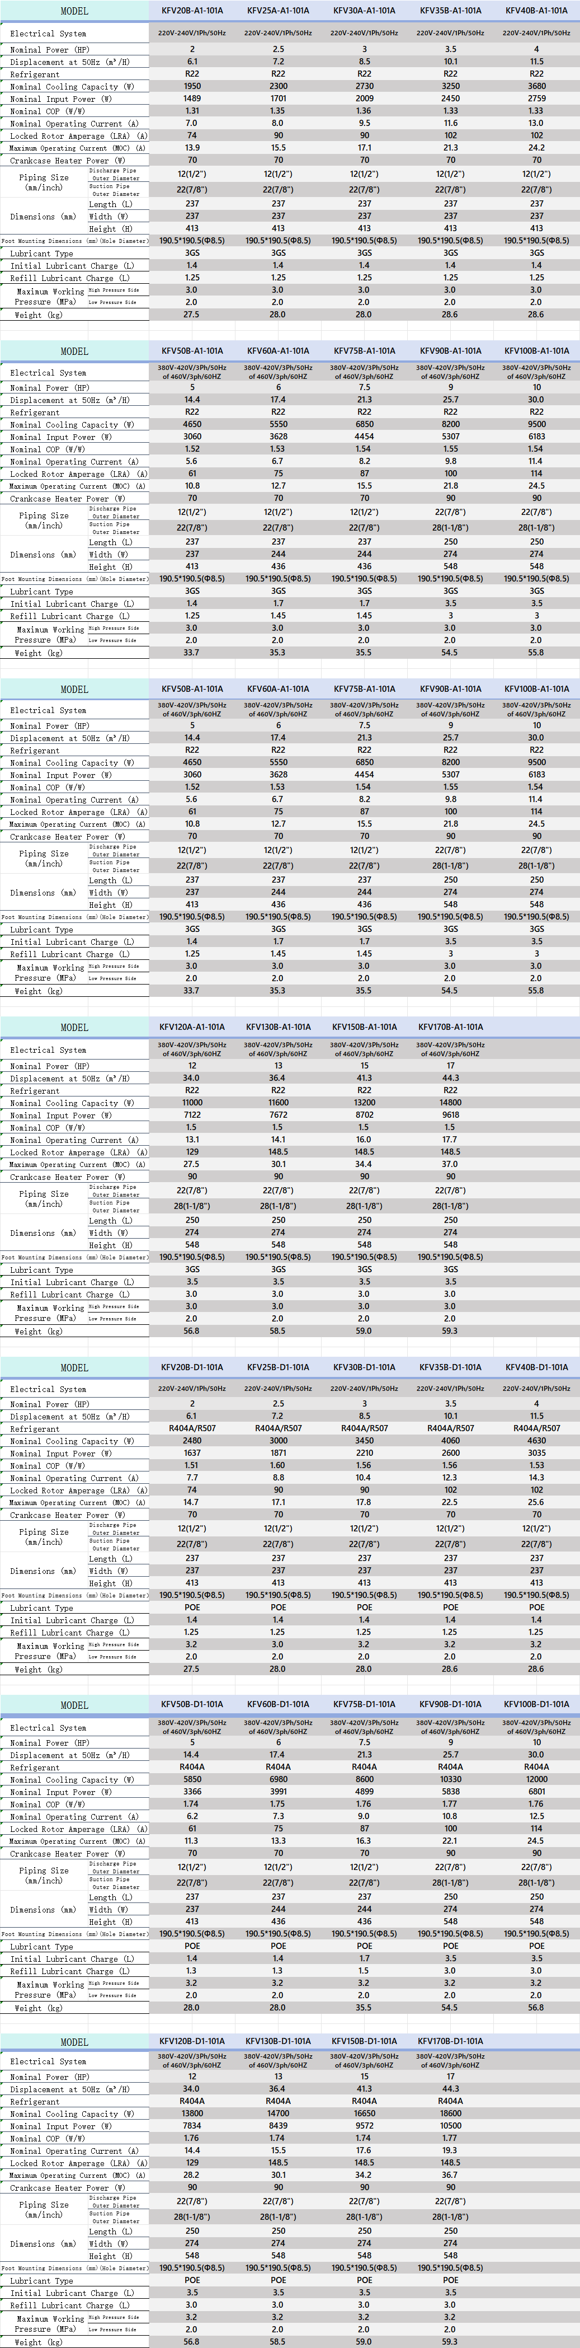Screen dimensions: 580x2348
Task: Select the KFV50B-D1-101A model header
Action: tap(192, 1704)
